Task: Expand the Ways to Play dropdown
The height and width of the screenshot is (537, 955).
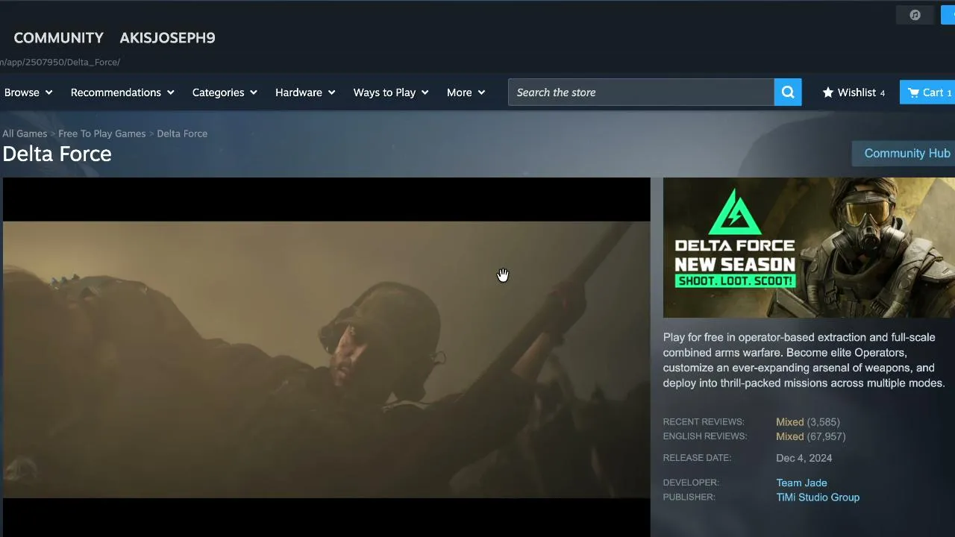Action: pos(391,92)
